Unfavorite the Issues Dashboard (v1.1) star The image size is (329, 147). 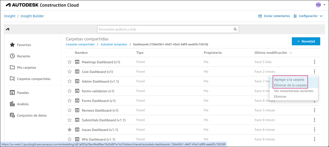pyautogui.click(x=69, y=130)
